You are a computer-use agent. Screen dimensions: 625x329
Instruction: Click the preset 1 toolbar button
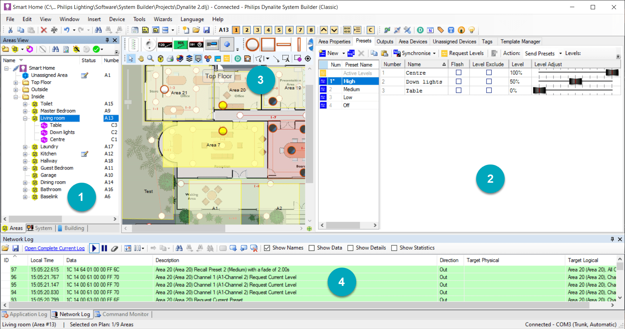coord(236,30)
